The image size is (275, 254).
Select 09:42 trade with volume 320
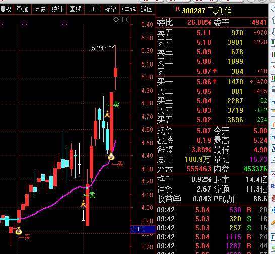click(212, 219)
